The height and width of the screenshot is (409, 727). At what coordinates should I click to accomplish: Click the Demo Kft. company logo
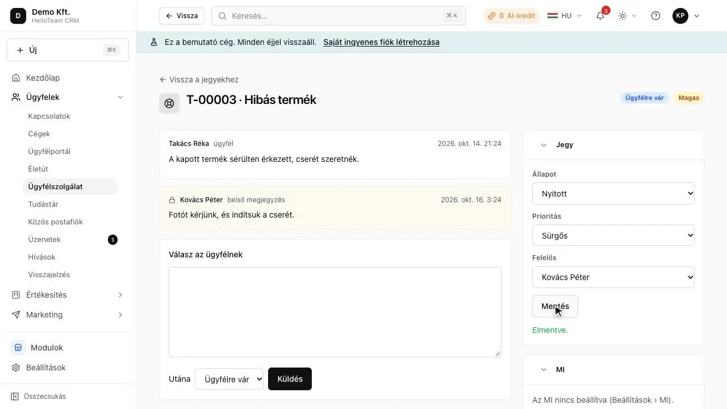point(18,16)
